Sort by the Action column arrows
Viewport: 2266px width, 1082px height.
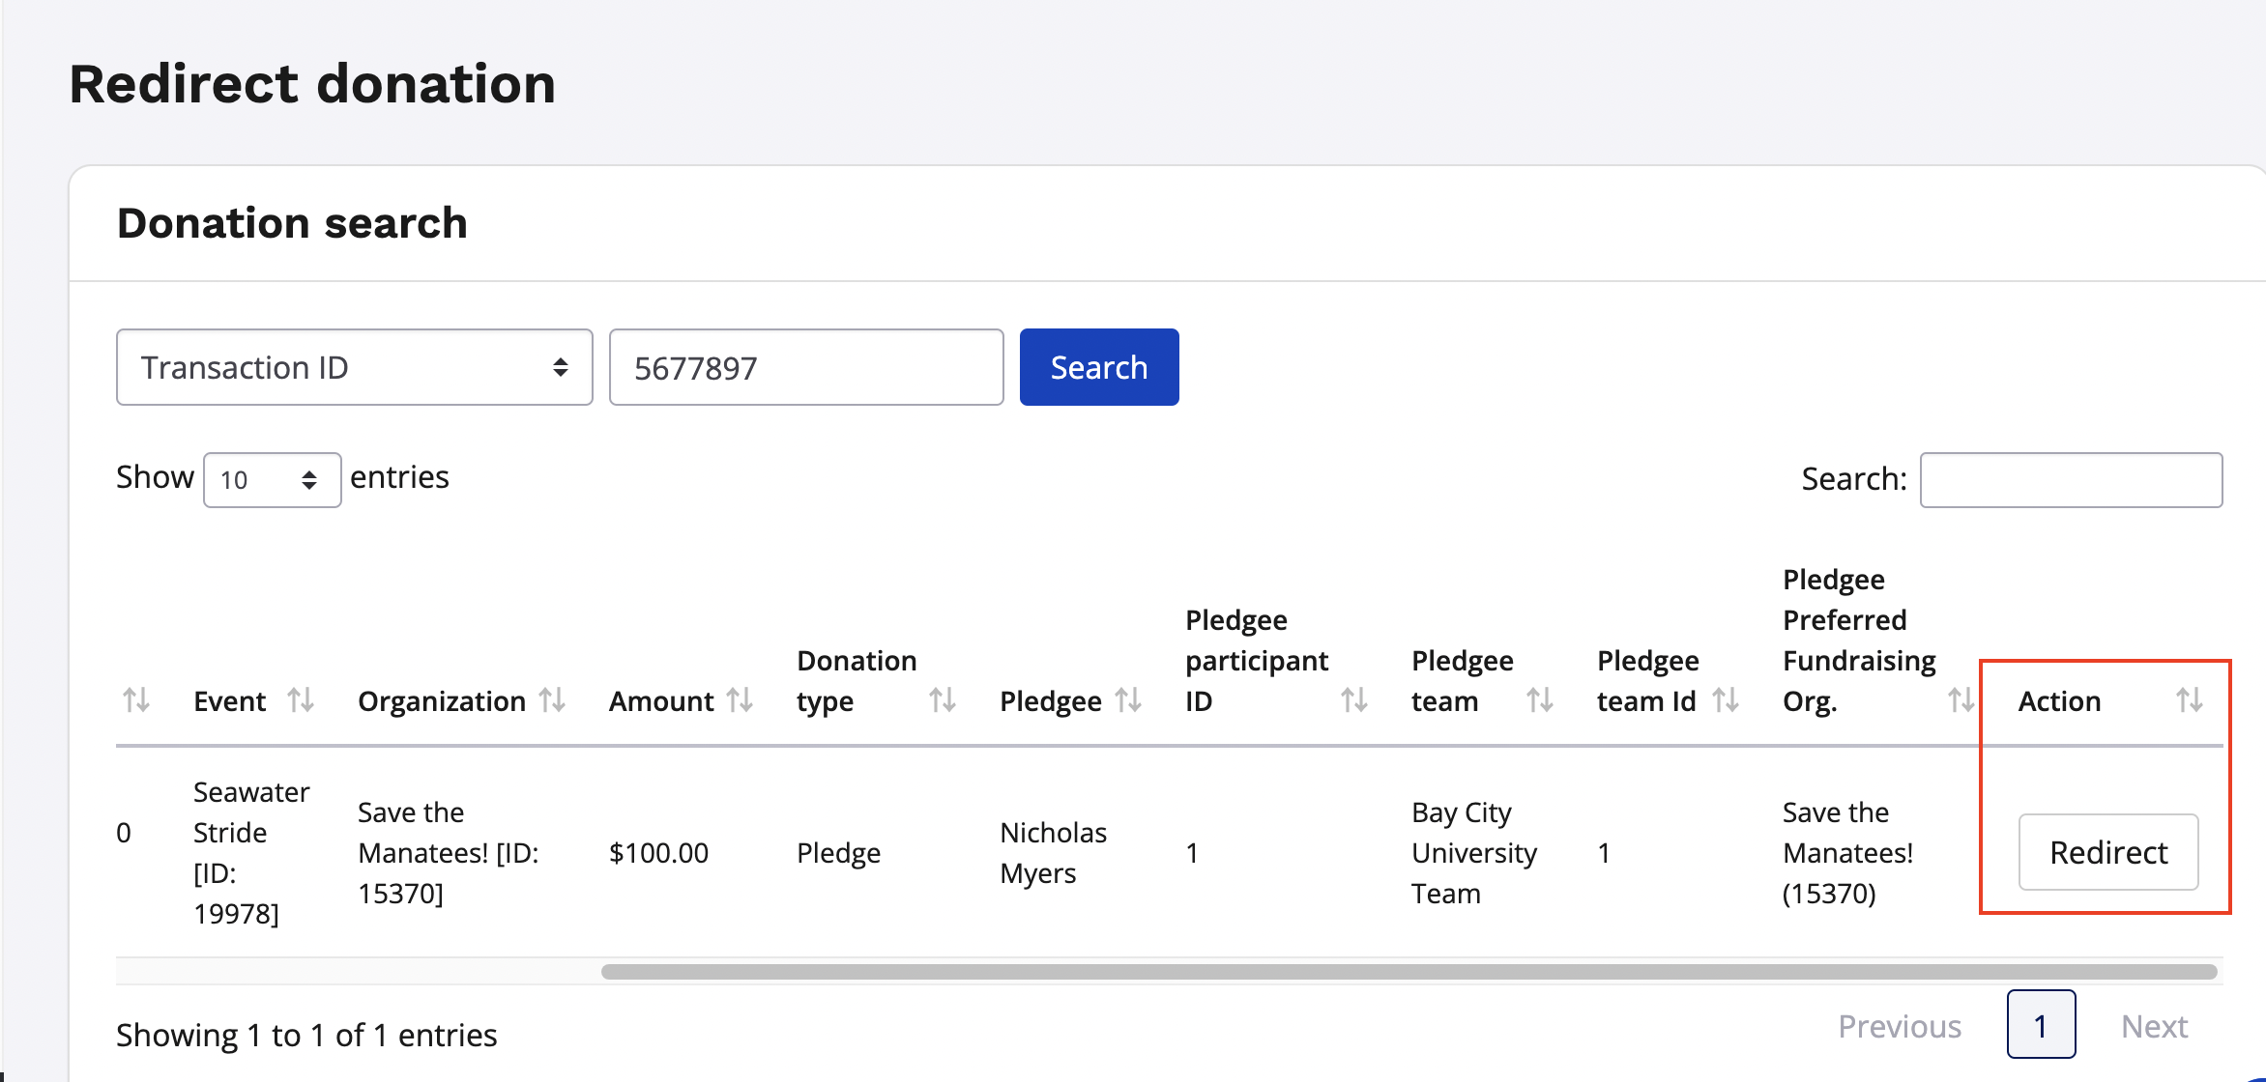click(x=2189, y=700)
